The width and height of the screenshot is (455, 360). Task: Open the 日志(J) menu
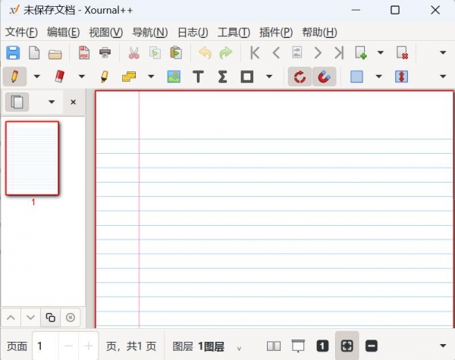(193, 32)
